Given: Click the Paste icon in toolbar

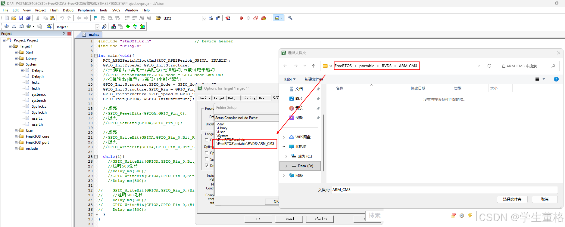Looking at the screenshot, I should click(x=52, y=18).
